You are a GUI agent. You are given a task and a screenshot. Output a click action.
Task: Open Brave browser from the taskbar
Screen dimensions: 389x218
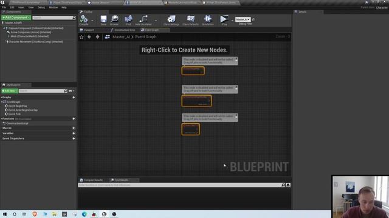(x=35, y=214)
